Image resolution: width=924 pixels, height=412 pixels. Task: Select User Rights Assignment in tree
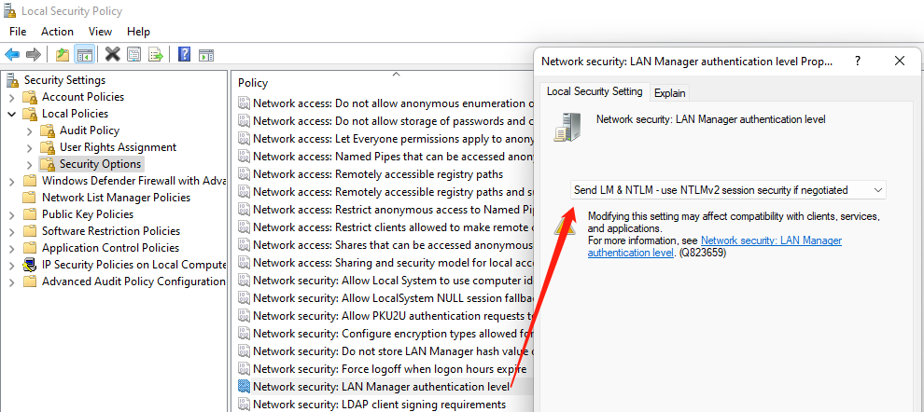click(x=118, y=147)
